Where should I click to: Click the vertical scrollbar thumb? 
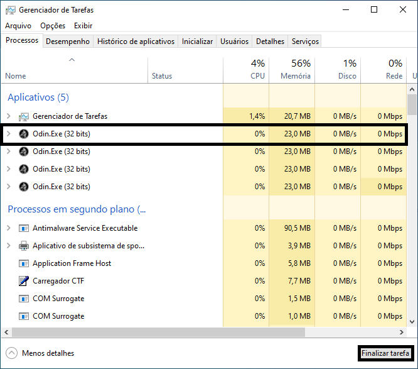412,105
